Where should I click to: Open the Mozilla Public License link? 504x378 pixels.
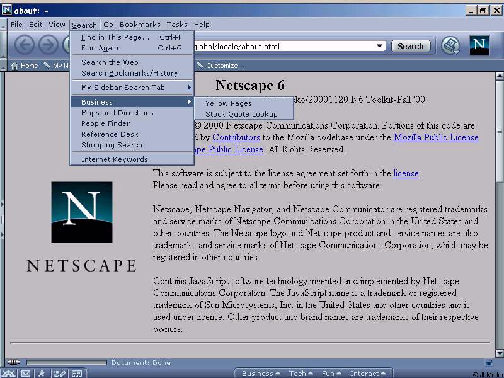(436, 137)
